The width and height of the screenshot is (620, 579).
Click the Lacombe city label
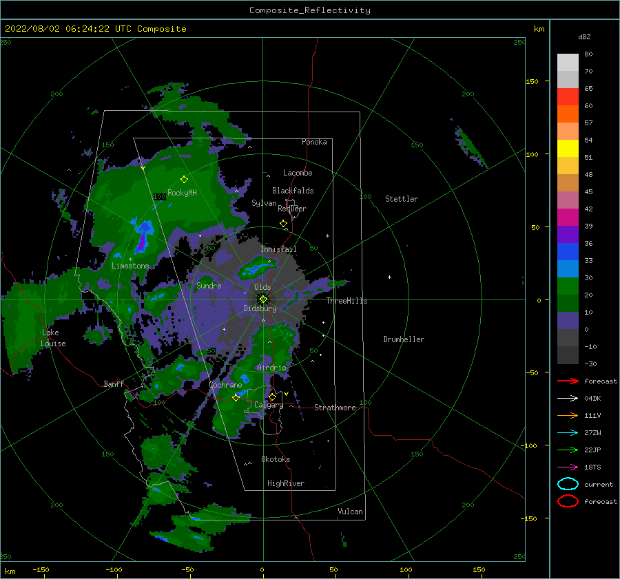[298, 173]
